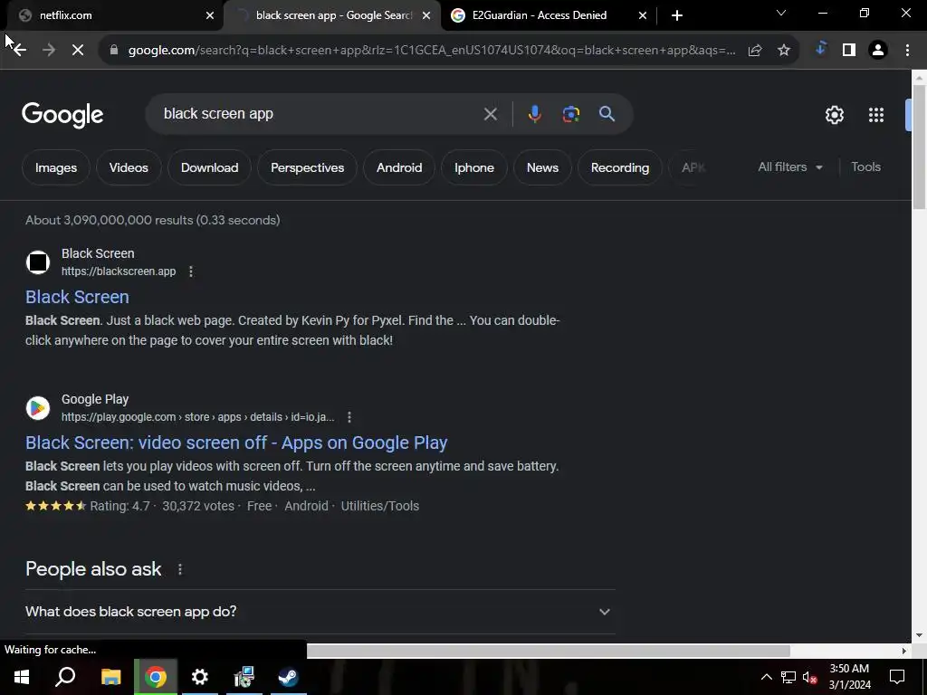Close the E2Guardian tab
927x695 pixels.
coord(643,15)
